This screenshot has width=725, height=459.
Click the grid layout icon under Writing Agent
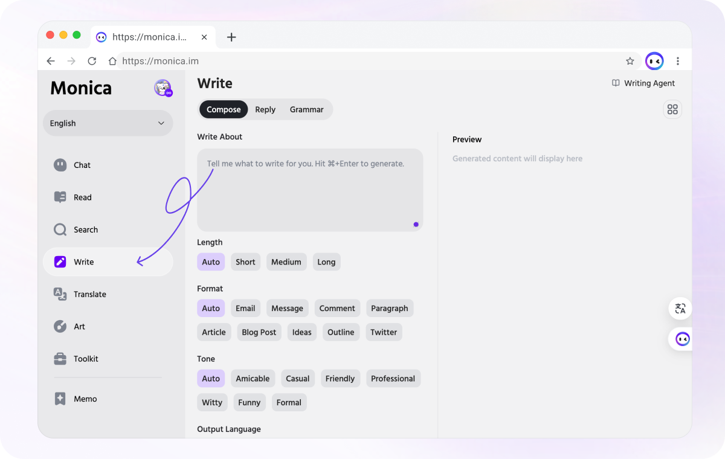click(x=672, y=109)
